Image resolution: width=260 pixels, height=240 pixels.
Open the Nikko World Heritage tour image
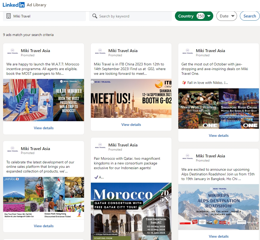click(218, 108)
